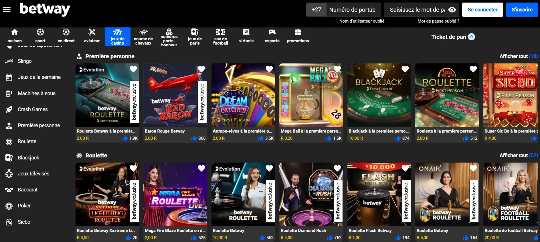This screenshot has width=540, height=242.
Task: Like Blackjack première personne thumbs-up 874
Action: click(x=398, y=138)
